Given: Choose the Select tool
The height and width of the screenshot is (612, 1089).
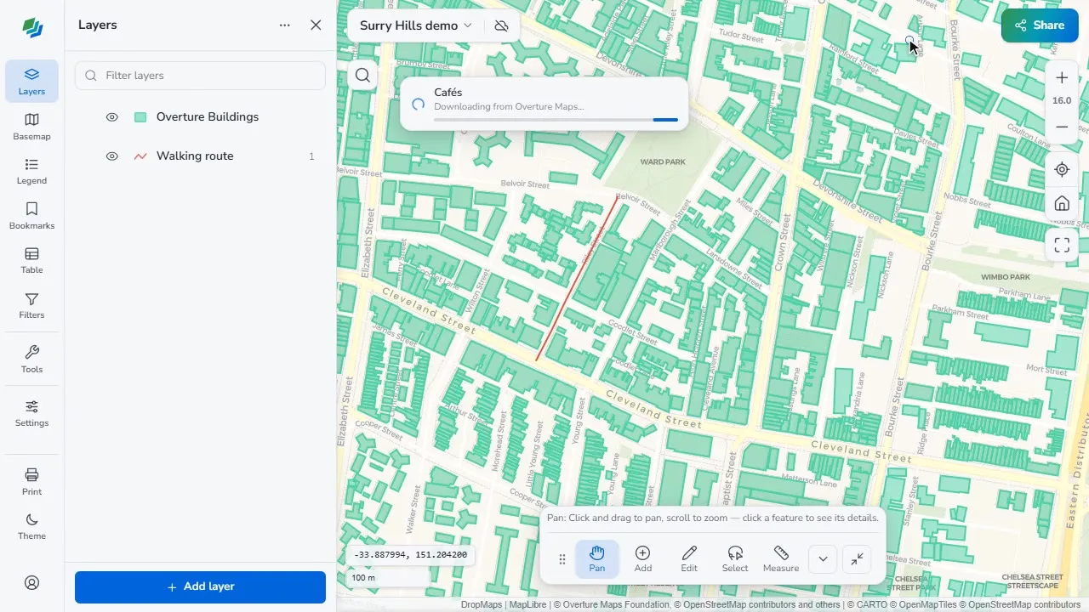Looking at the screenshot, I should 735,559.
